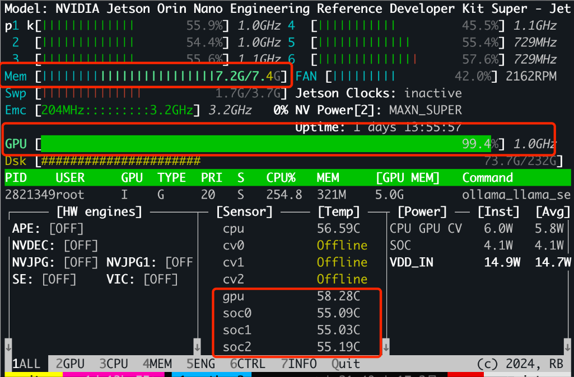Click the NVDEC: [OFF] engine entry

pyautogui.click(x=55, y=246)
